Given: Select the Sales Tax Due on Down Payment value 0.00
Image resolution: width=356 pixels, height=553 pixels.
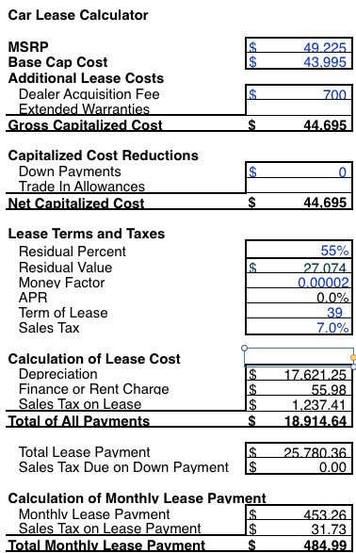Looking at the screenshot, I should [x=299, y=466].
